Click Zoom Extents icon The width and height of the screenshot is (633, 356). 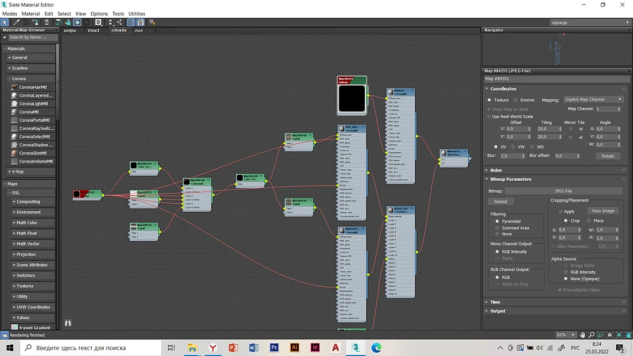(x=610, y=335)
